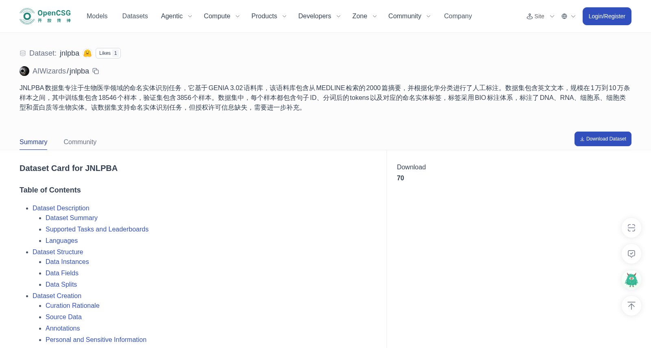Viewport: 651px width, 348px height.
Task: Go to Dataset Summary link
Action: point(72,218)
